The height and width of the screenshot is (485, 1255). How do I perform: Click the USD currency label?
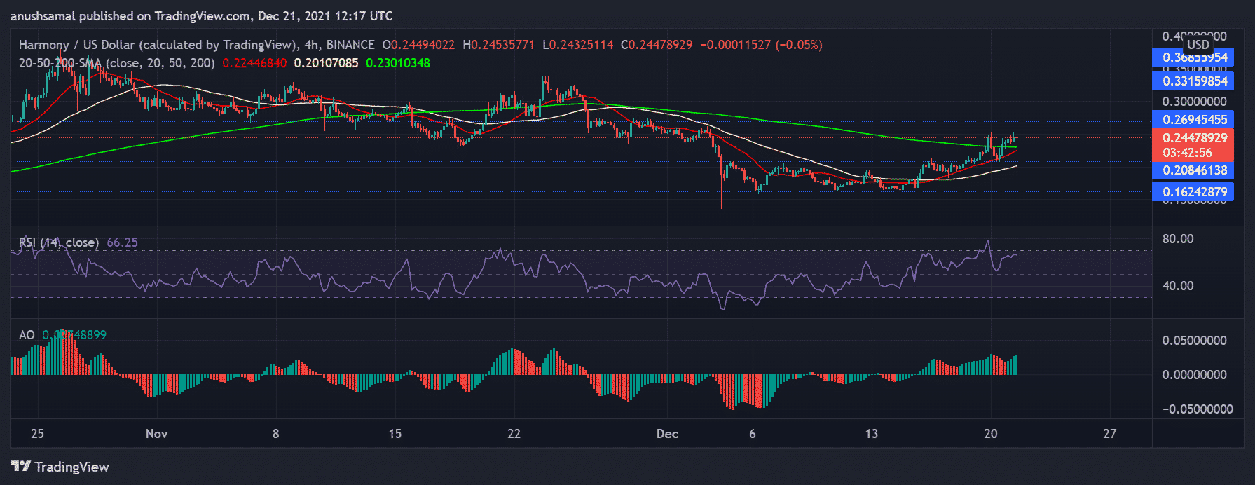[x=1198, y=44]
